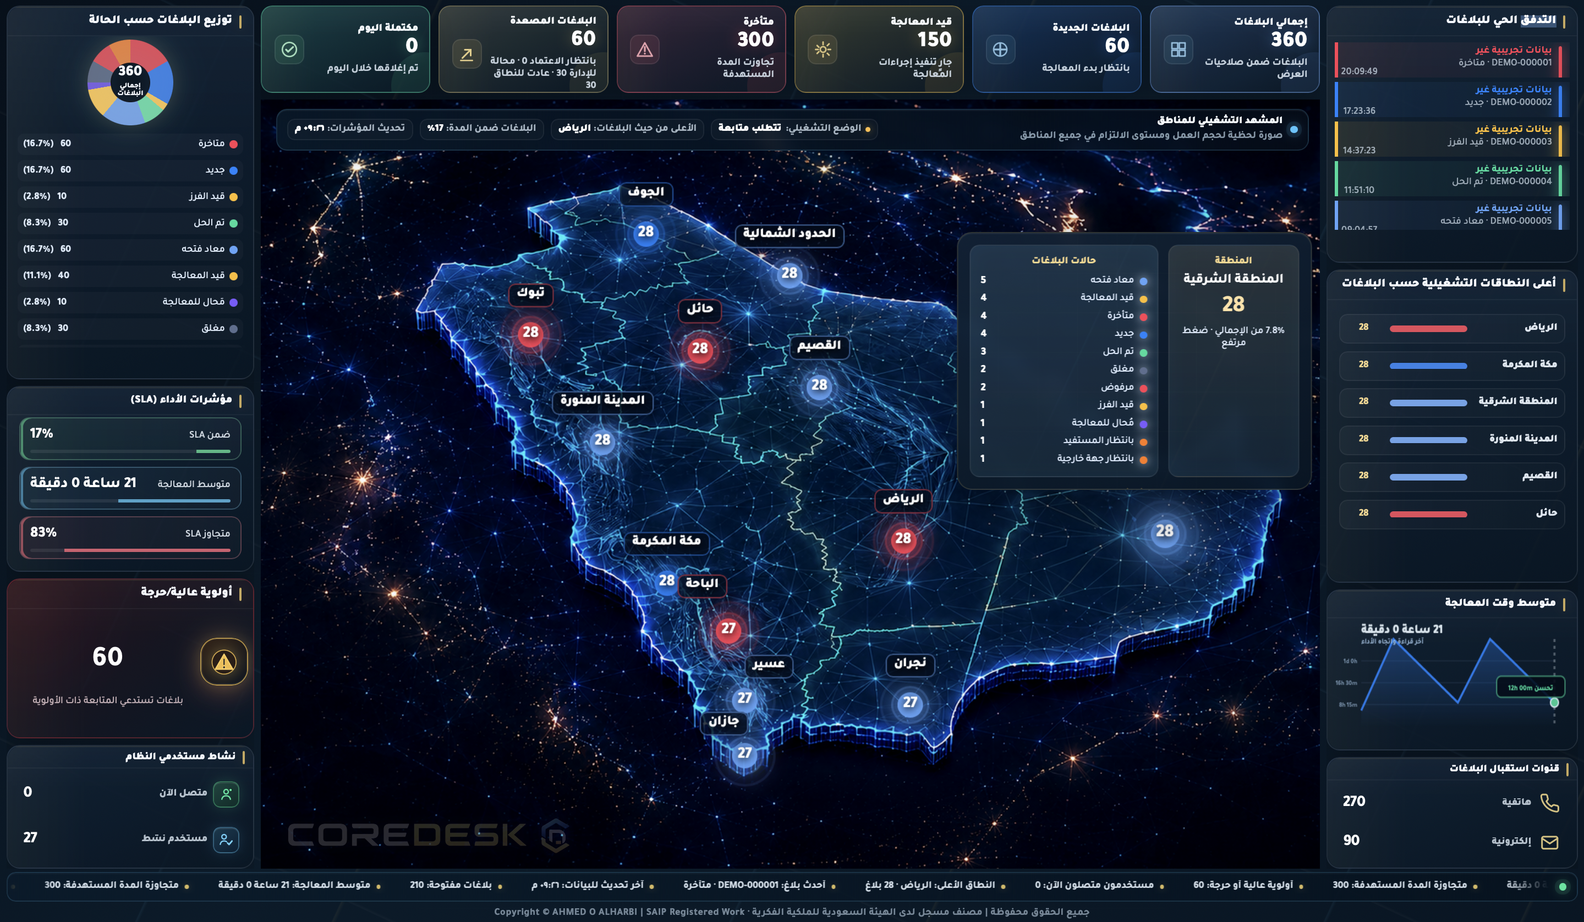Viewport: 1584px width, 922px height.
Task: Click the متجاوز SLA 83% progress bar
Action: pos(130,550)
